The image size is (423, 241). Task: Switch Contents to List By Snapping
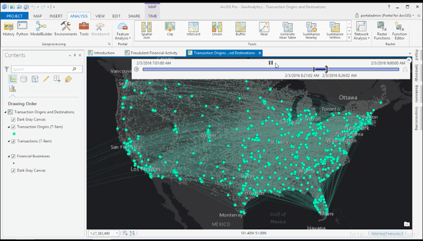tap(57, 79)
